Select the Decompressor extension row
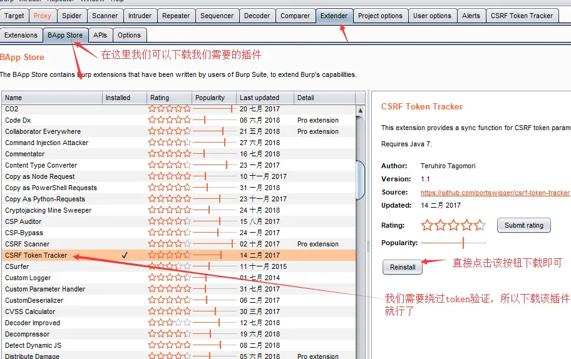 pos(178,334)
